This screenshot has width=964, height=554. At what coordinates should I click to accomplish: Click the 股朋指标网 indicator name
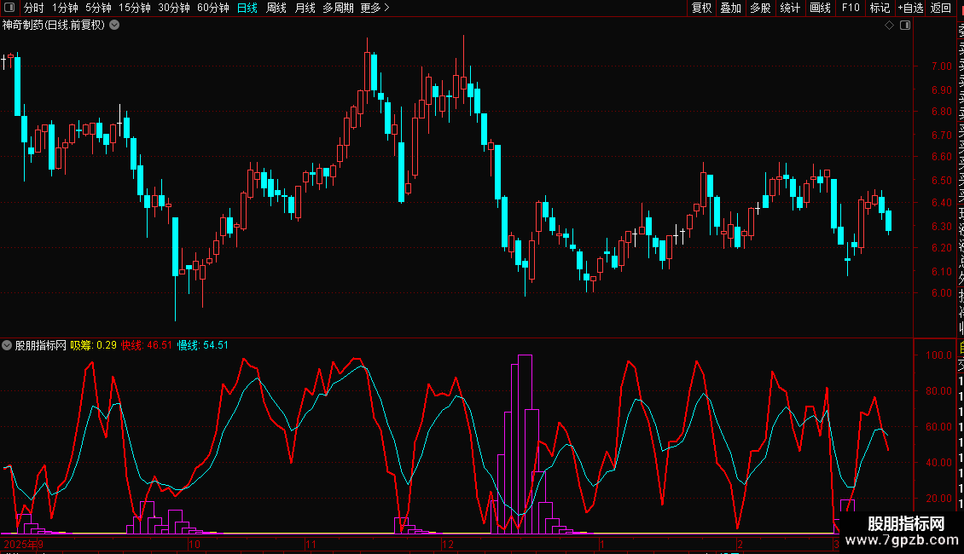[x=41, y=345]
